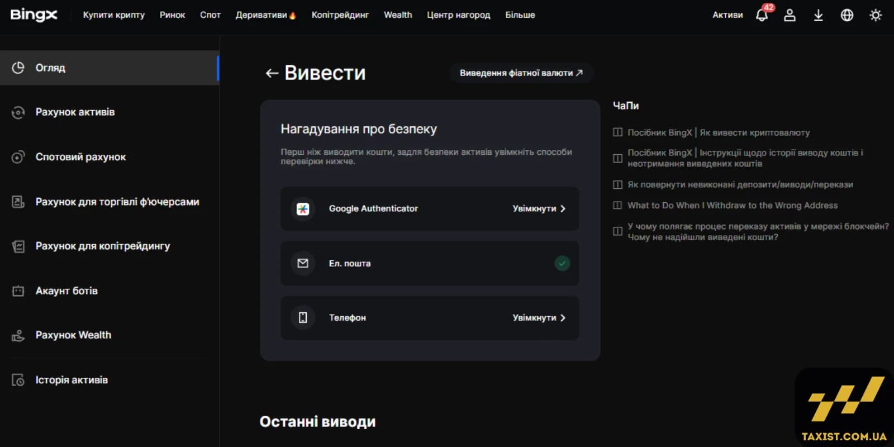Click the Акаунт ботів sidebar icon
This screenshot has width=894, height=447.
tap(18, 291)
